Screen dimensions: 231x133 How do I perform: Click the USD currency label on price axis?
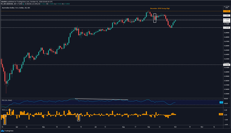pos(227,8)
